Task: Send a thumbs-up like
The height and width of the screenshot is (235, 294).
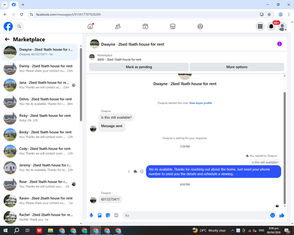Action: tap(282, 215)
